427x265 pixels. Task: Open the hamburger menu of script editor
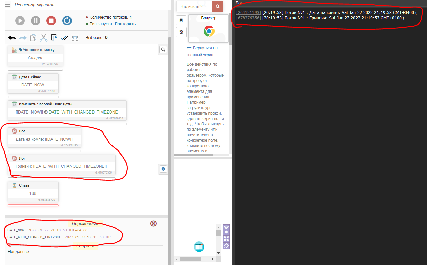pos(8,5)
